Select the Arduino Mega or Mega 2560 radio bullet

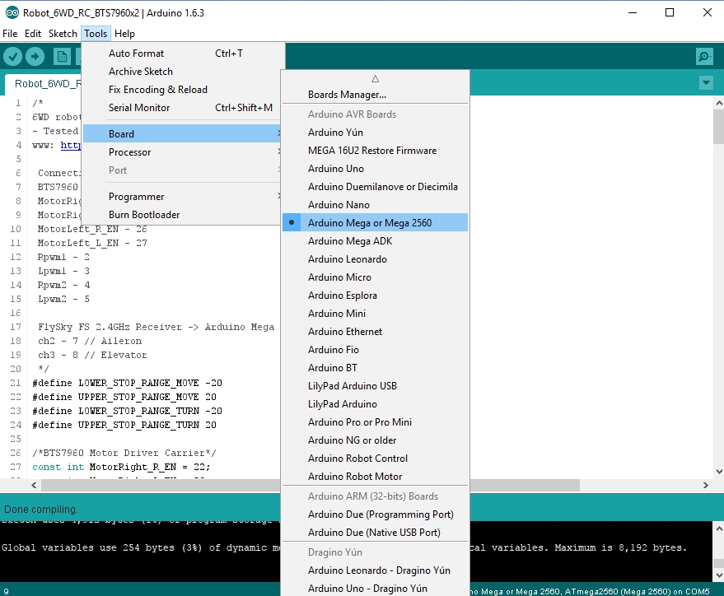(x=291, y=221)
